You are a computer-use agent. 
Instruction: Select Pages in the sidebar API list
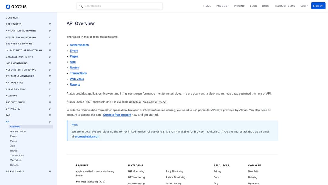[13, 141]
